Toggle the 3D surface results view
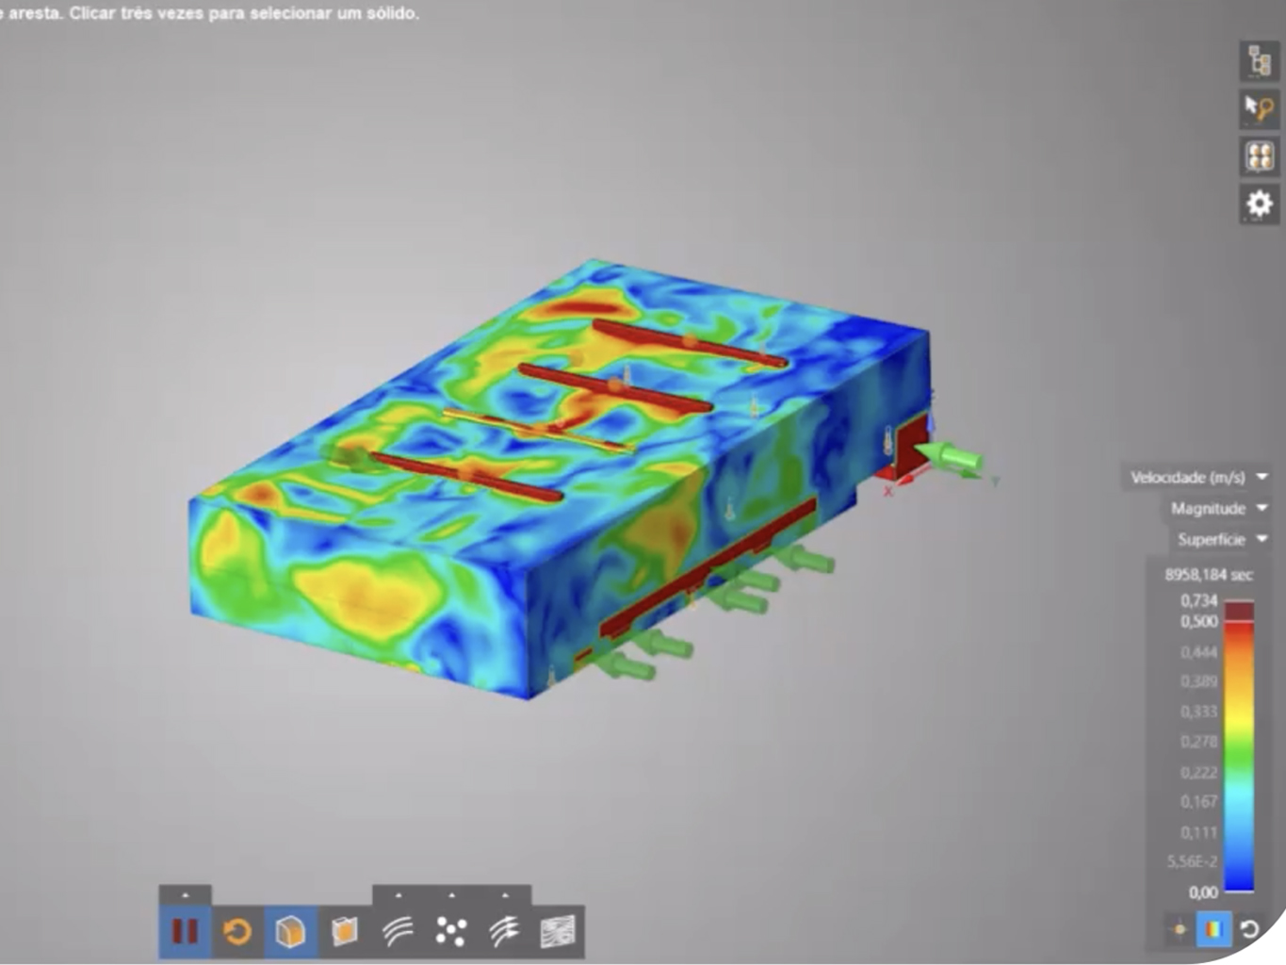This screenshot has width=1286, height=965. point(290,931)
